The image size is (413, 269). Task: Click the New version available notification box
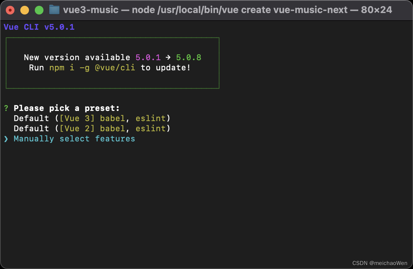[x=112, y=63]
